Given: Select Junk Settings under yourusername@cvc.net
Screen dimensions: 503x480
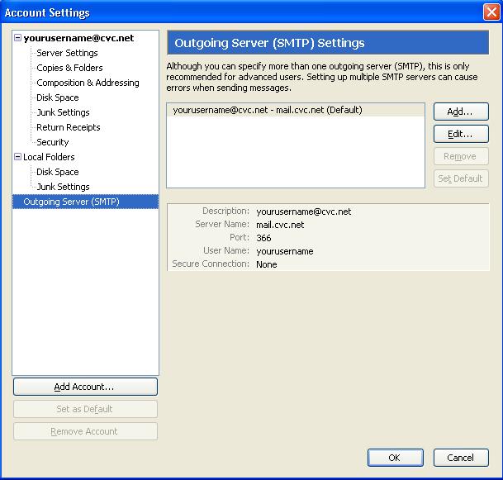Looking at the screenshot, I should 64,112.
